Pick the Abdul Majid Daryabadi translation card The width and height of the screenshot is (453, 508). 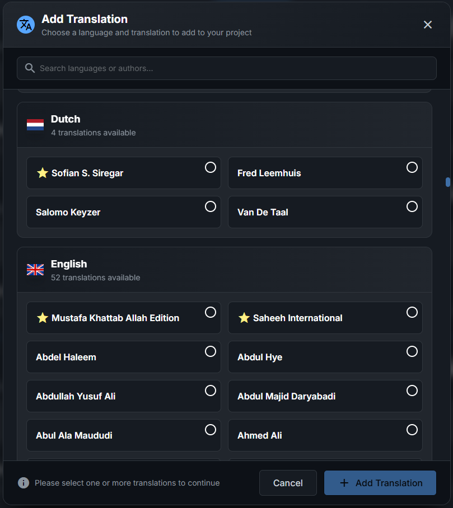pyautogui.click(x=325, y=396)
